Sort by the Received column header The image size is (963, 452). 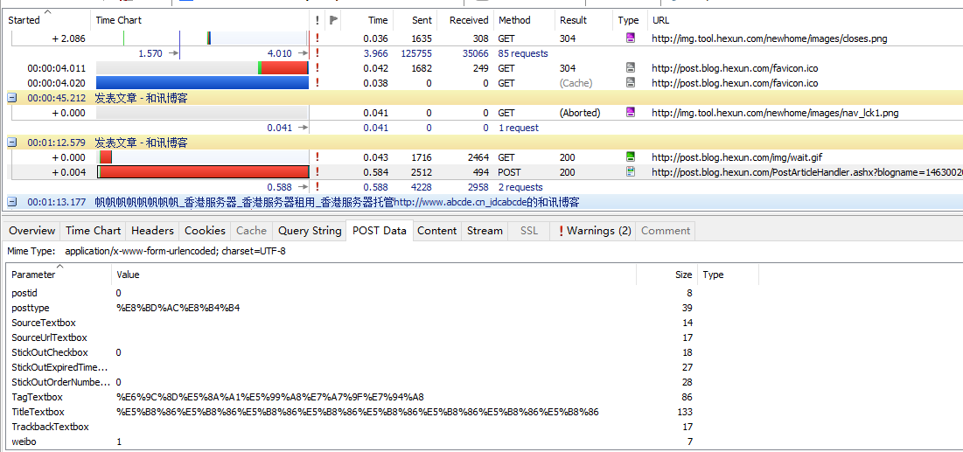pos(468,20)
